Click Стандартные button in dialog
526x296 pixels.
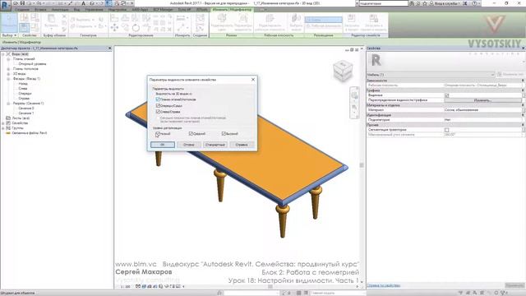pos(215,145)
